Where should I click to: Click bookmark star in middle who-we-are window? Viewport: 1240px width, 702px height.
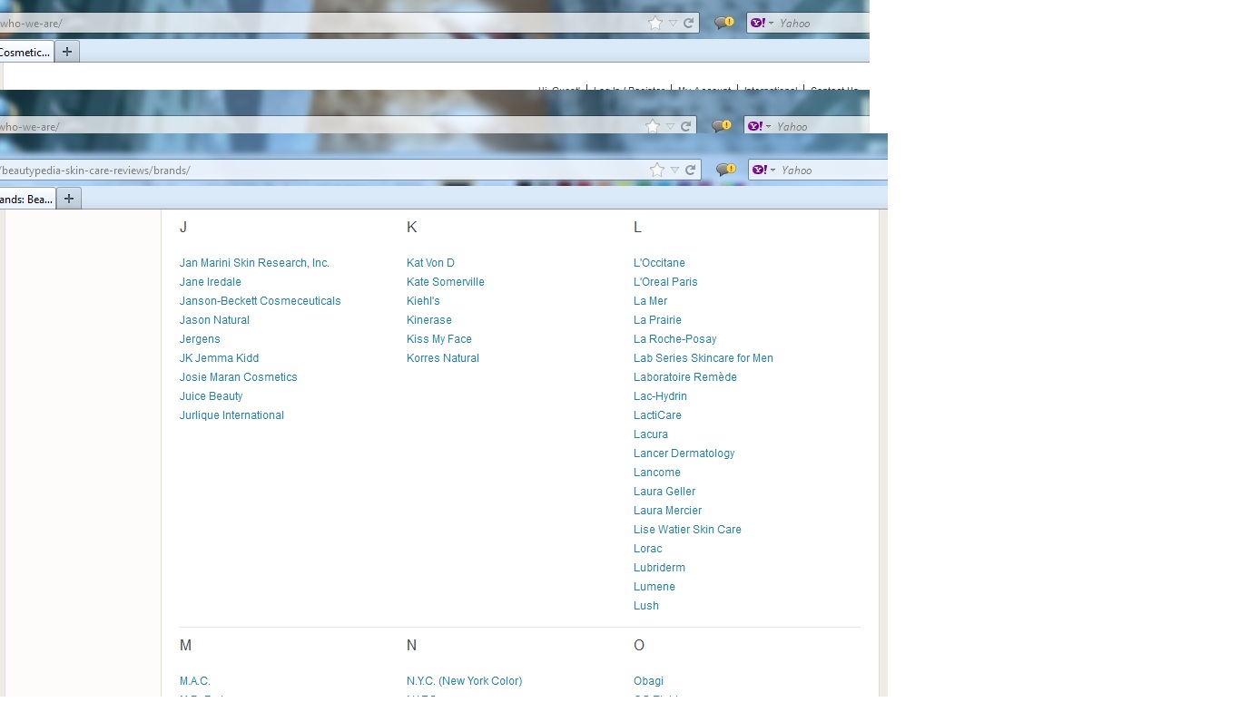pos(653,126)
